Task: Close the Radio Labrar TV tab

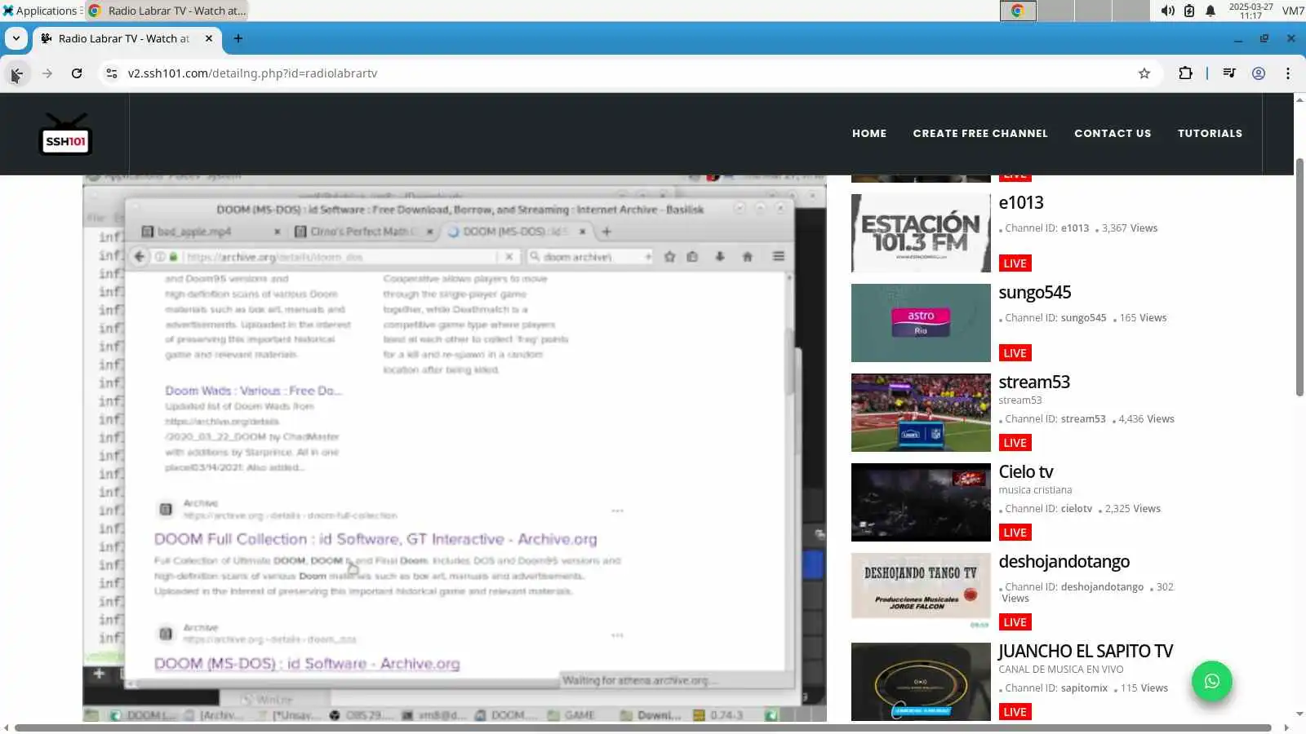Action: click(x=209, y=38)
